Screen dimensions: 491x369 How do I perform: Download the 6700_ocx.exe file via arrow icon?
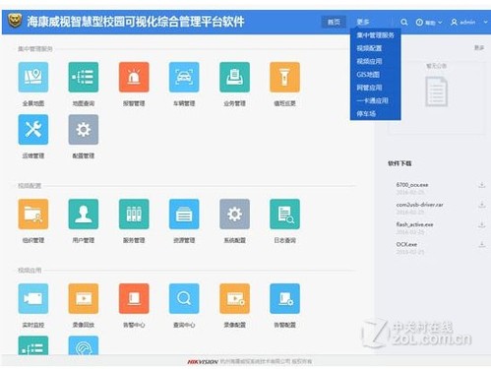pyautogui.click(x=481, y=185)
